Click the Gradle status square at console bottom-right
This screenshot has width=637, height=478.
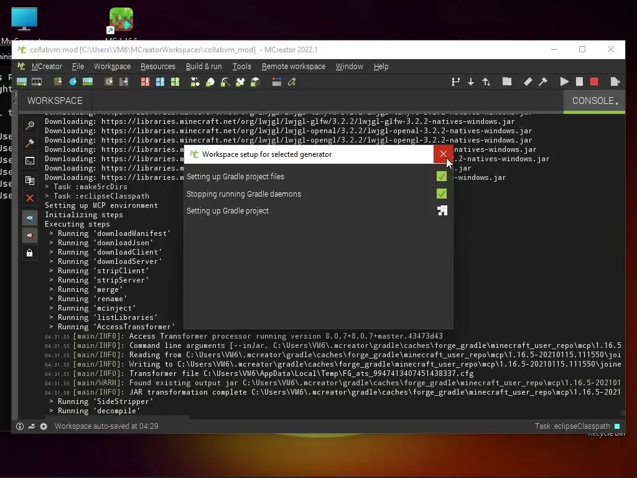pos(617,426)
